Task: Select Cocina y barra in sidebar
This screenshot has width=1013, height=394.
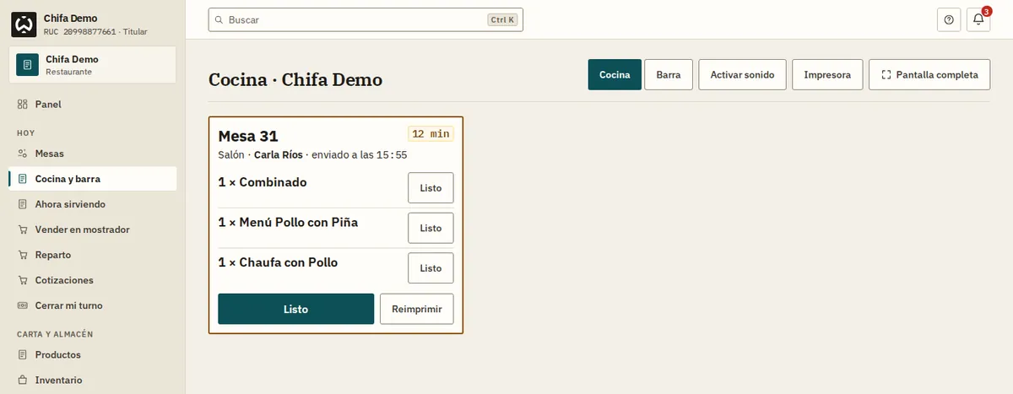Action: tap(92, 179)
